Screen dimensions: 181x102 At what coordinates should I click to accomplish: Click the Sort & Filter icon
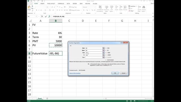click(x=139, y=7)
